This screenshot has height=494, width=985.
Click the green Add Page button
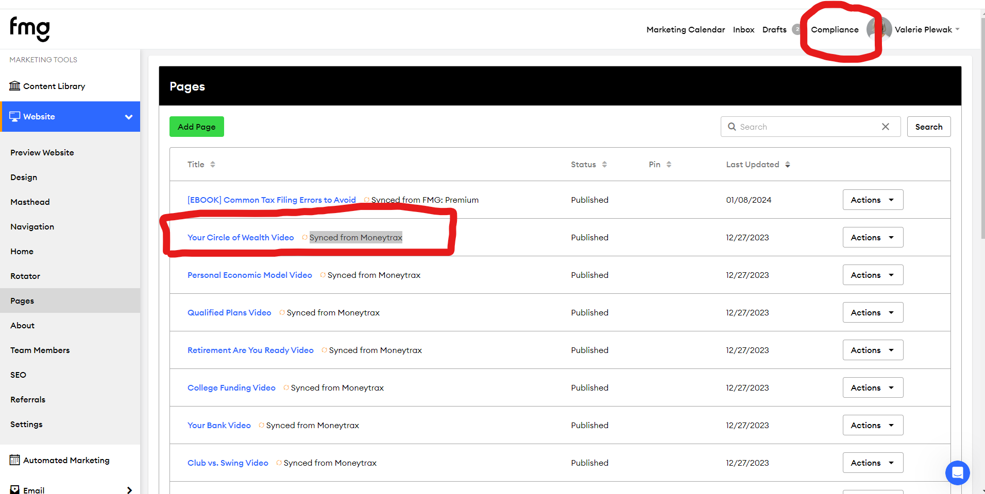click(x=197, y=127)
